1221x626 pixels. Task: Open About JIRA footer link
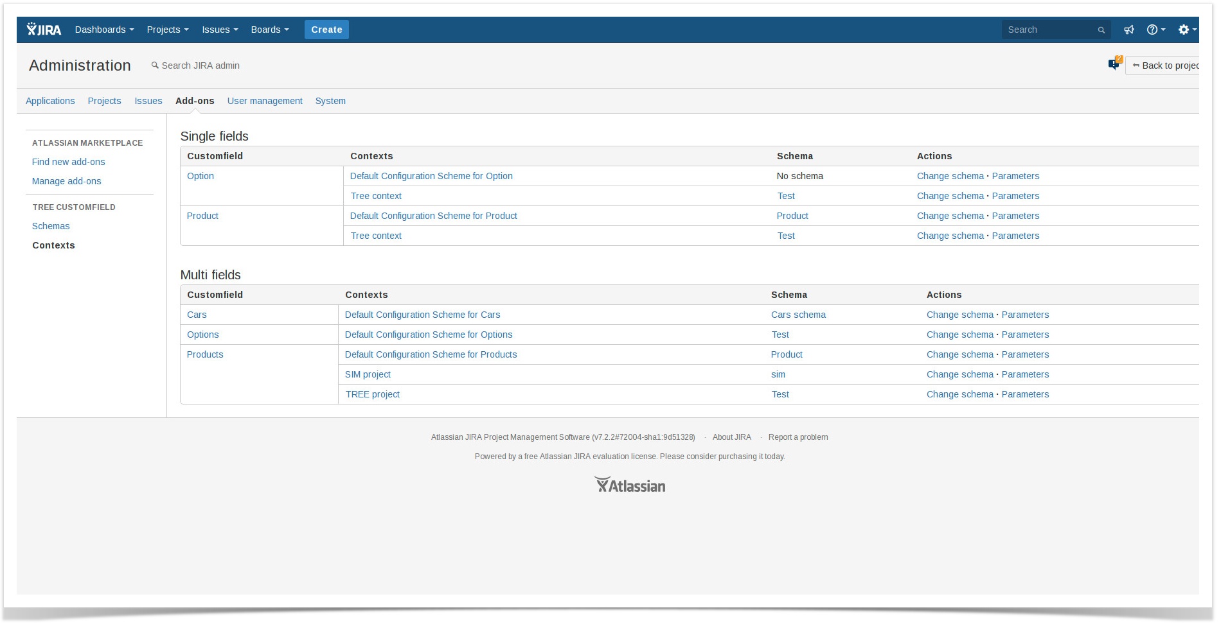coord(731,437)
